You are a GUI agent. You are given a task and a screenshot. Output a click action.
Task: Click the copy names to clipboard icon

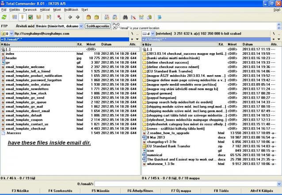point(149,17)
